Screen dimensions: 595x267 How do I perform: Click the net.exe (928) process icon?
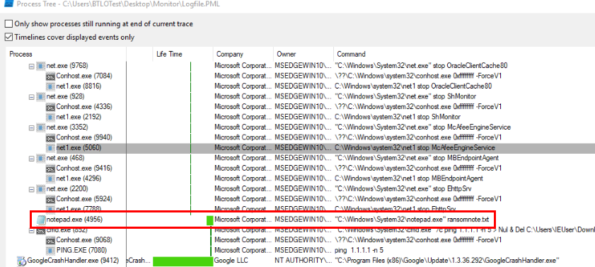click(x=40, y=96)
